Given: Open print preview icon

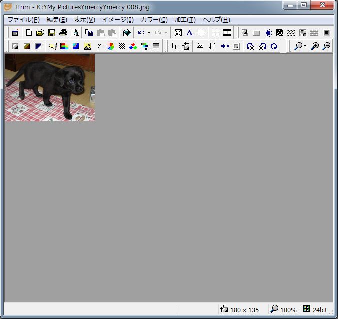Looking at the screenshot, I should 75,33.
